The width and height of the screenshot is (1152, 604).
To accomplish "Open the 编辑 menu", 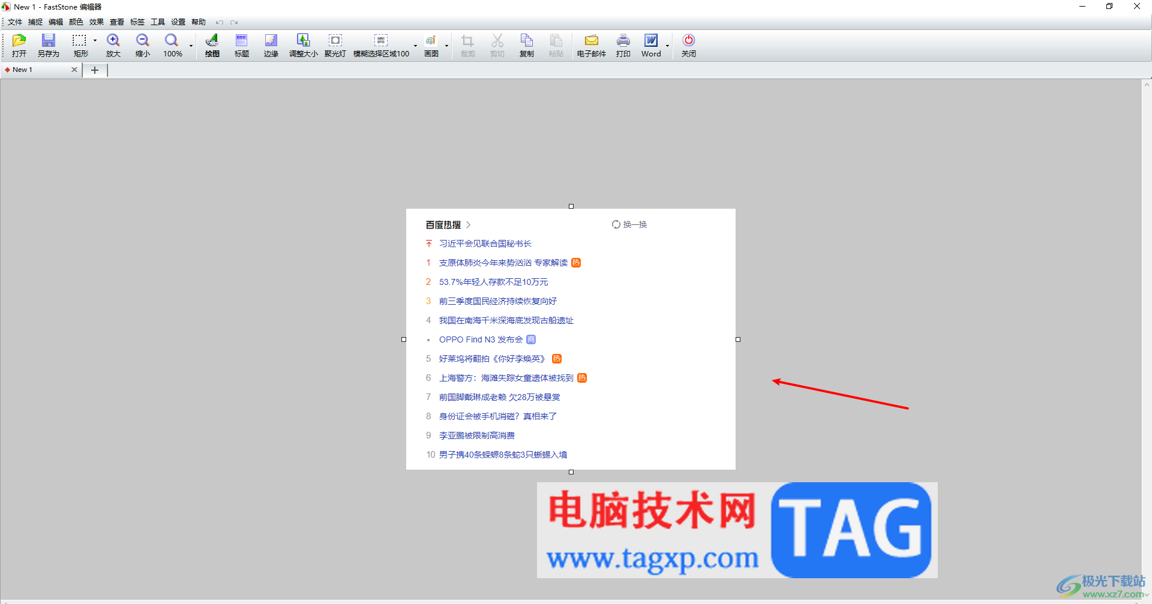I will (x=56, y=22).
